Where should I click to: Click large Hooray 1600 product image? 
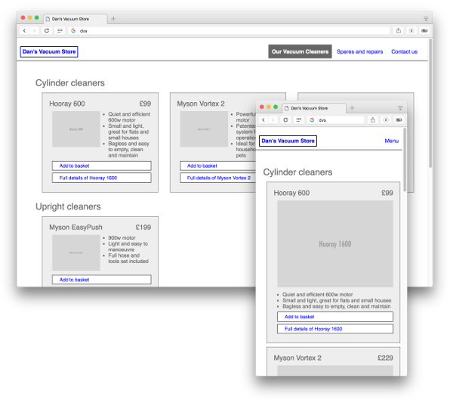[x=334, y=243]
